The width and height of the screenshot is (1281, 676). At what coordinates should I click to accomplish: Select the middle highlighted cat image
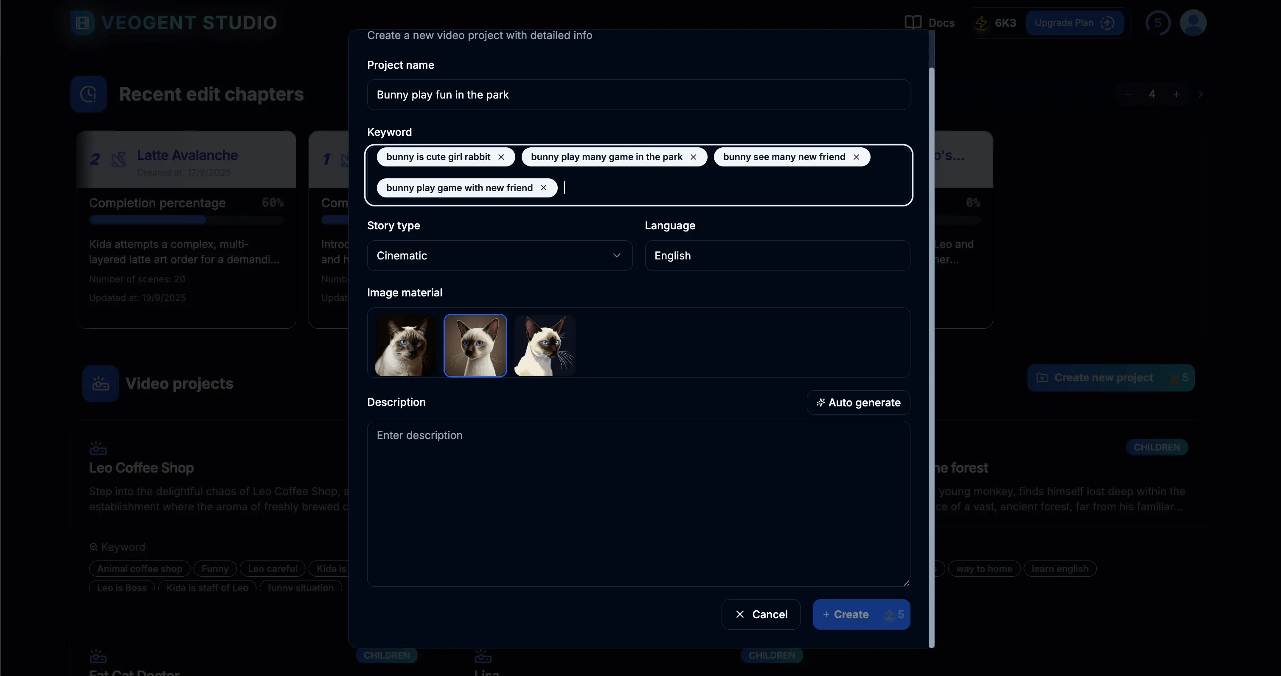point(475,346)
